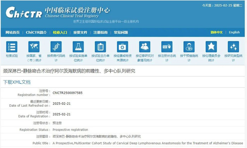The height and width of the screenshot is (148, 247).
Task: Open the intervention statistics doctor icon
Action: pyautogui.click(x=189, y=47)
